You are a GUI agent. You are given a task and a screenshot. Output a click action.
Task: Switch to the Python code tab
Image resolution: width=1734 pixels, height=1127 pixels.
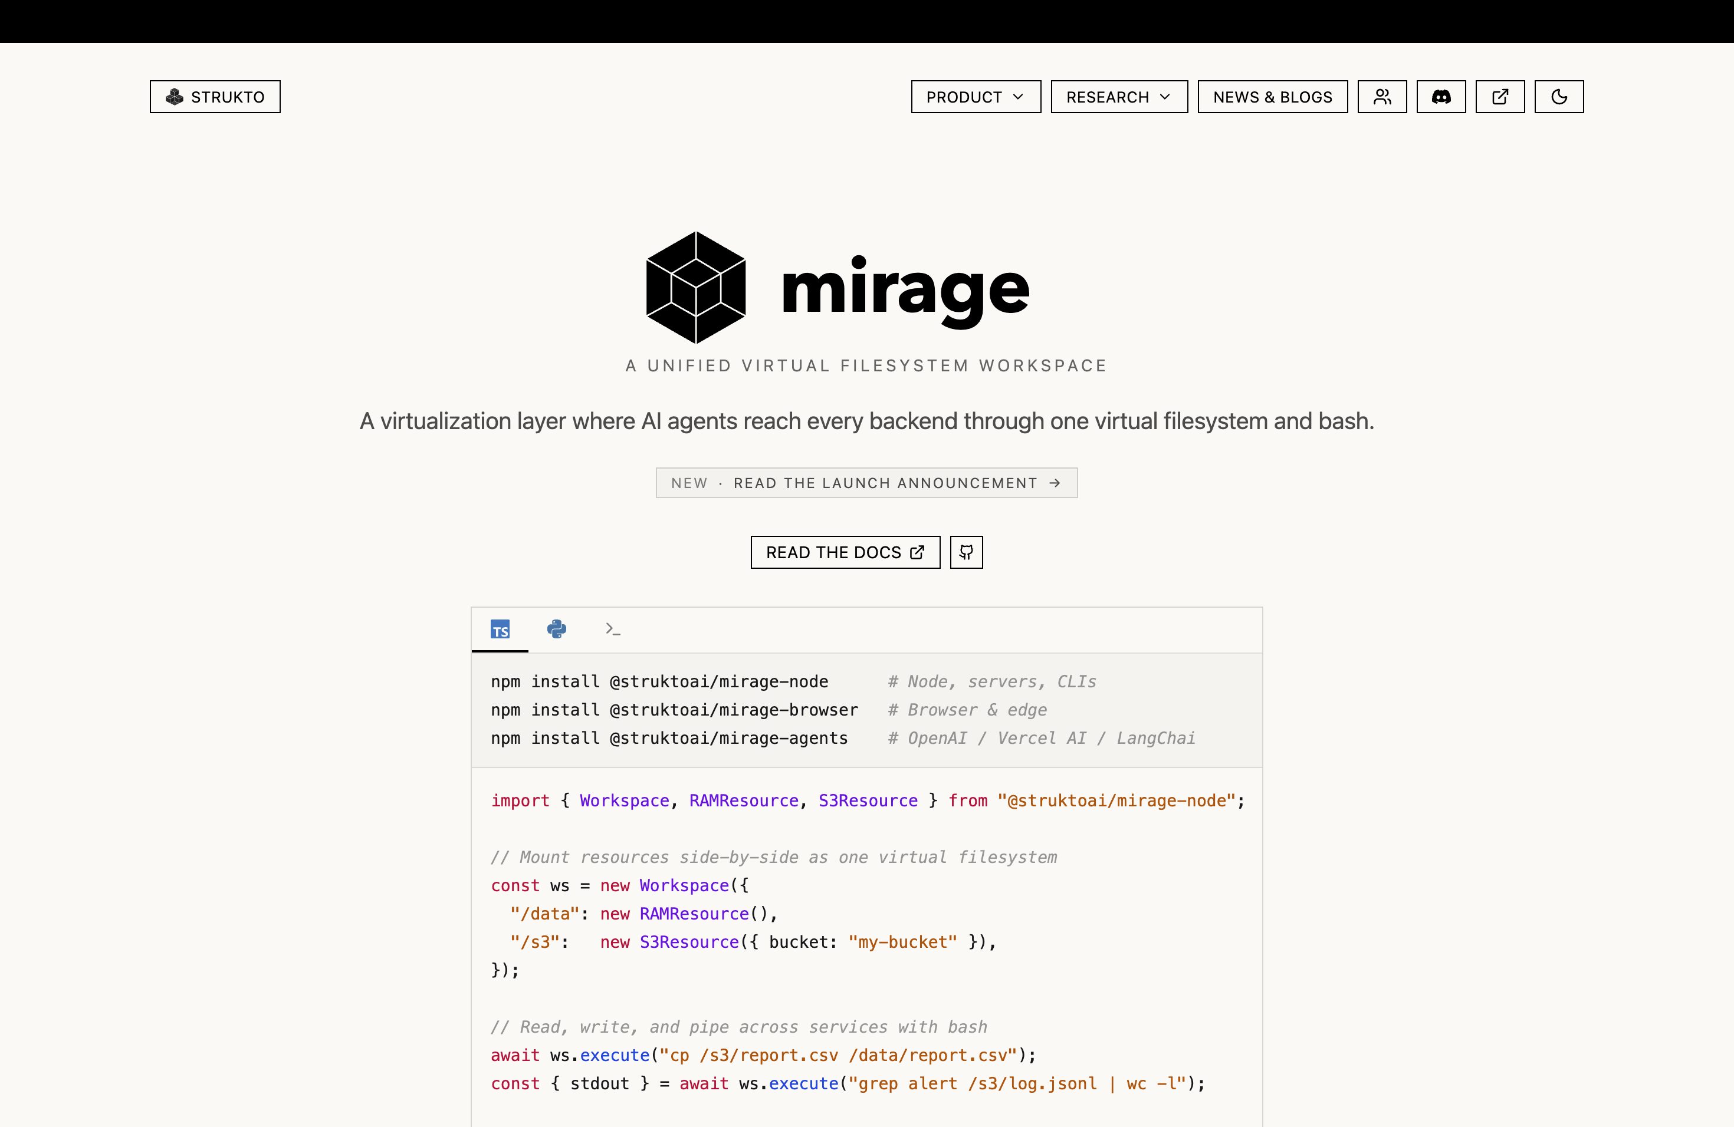coord(557,630)
